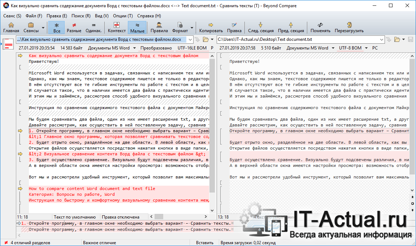This screenshot has height=246, width=416.
Task: Open Правила rules settings
Action: click(x=159, y=27)
